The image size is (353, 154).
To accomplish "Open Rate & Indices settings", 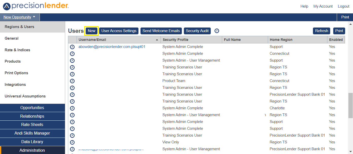I will (x=32, y=50).
